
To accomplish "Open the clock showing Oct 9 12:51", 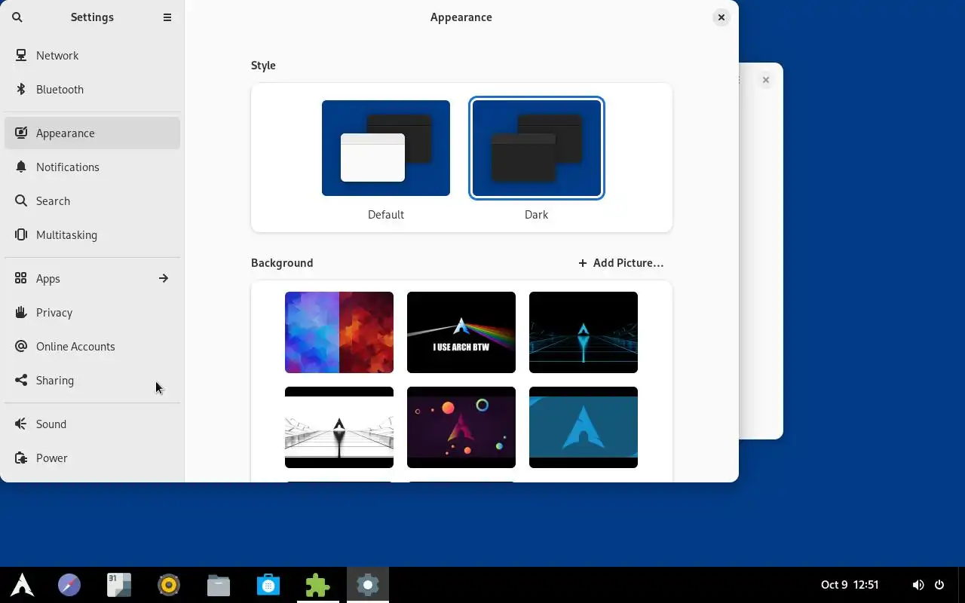I will (850, 585).
